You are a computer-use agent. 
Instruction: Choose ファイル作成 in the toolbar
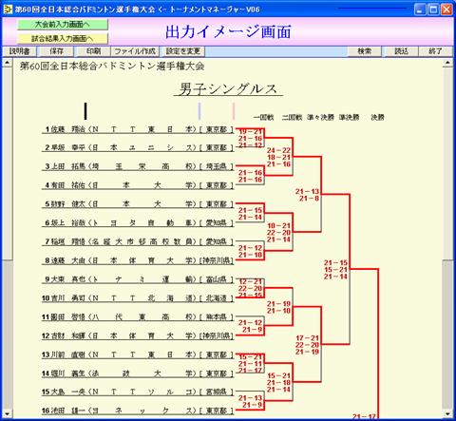point(135,51)
